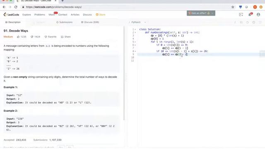This screenshot has width=265, height=149.
Task: Reload the page with the refresh icon
Action: coord(16,7)
